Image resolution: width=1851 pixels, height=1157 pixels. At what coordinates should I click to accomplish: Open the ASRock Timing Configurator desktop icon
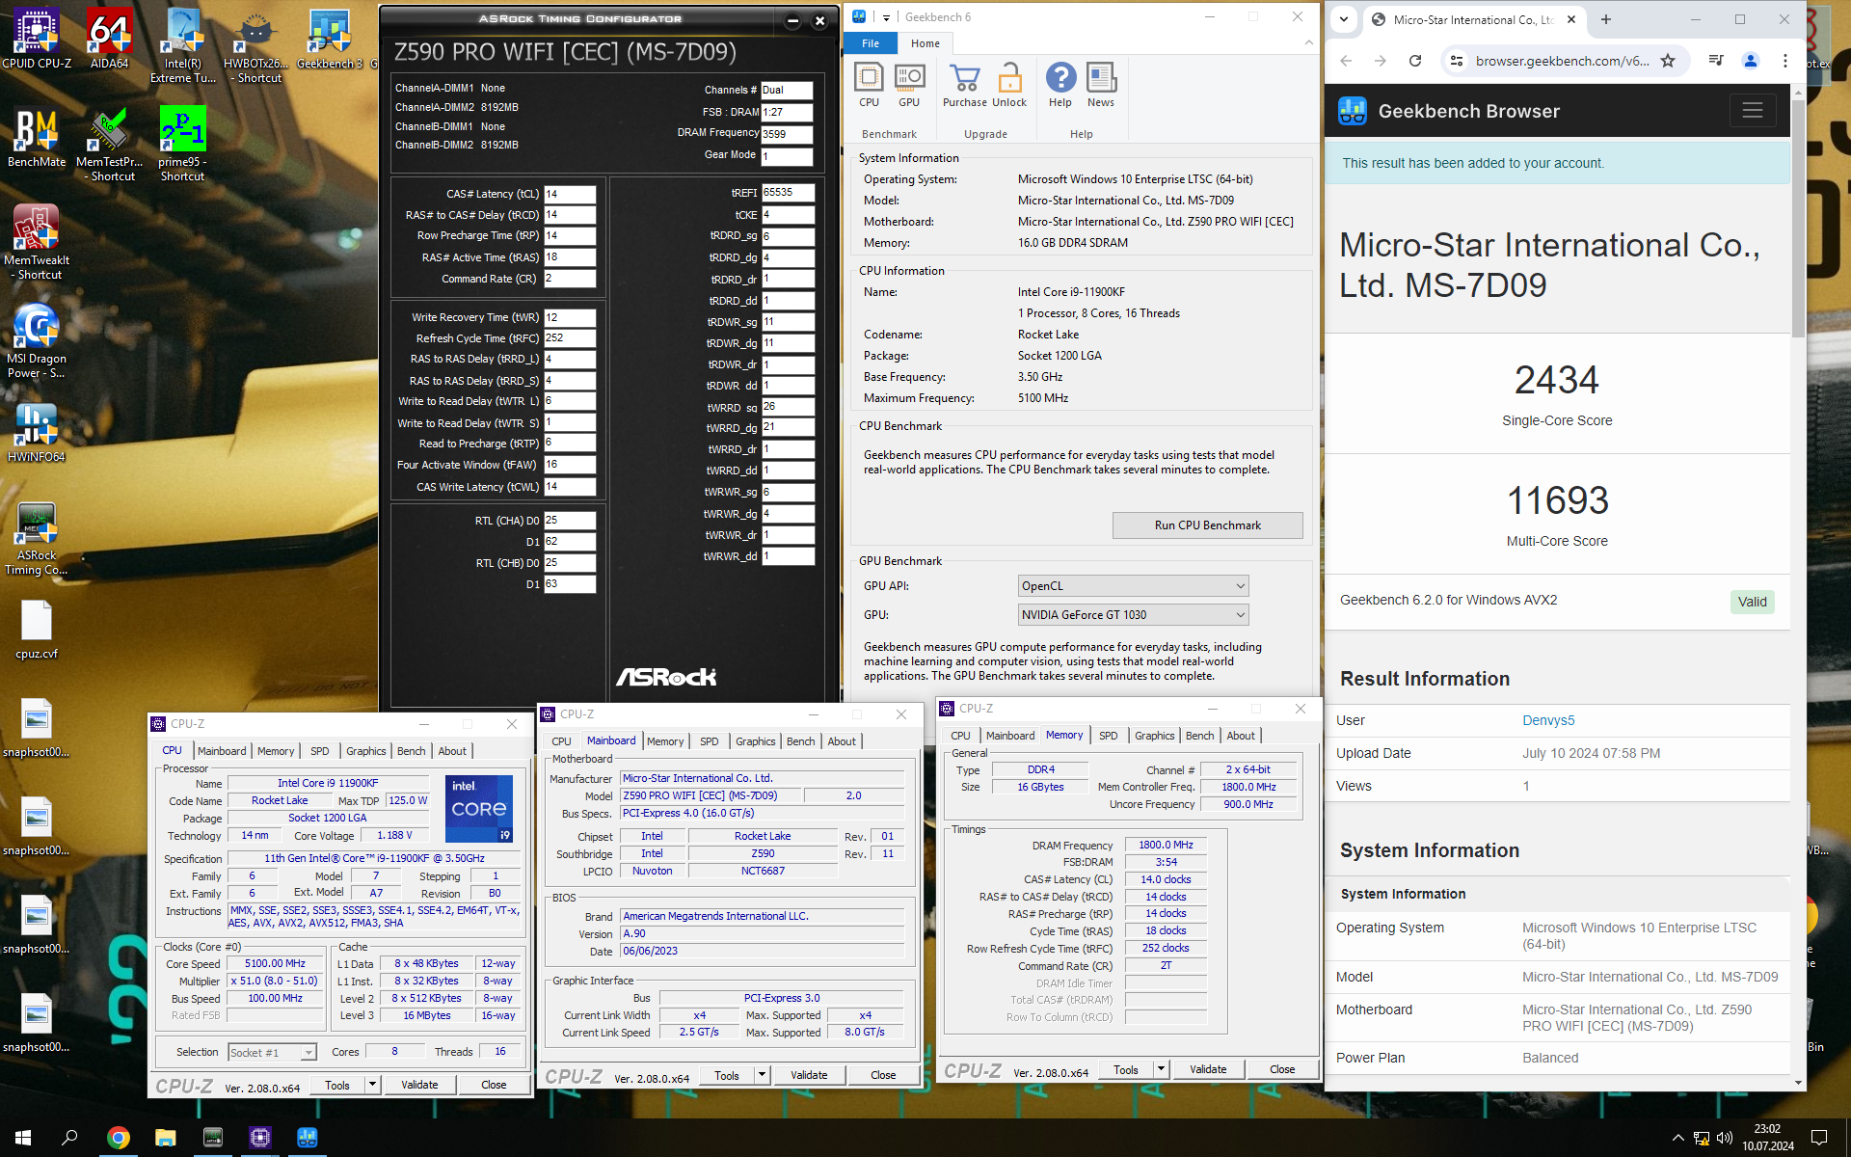tap(37, 537)
